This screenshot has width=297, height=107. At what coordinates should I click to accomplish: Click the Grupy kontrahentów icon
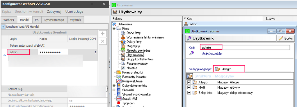click(x=123, y=59)
